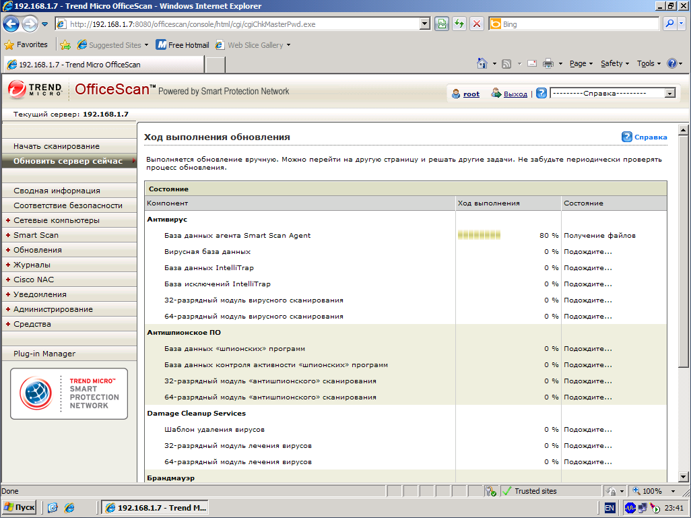Open the Free Hotmail favorite
Viewport: 691px width, 518px height.
183,45
